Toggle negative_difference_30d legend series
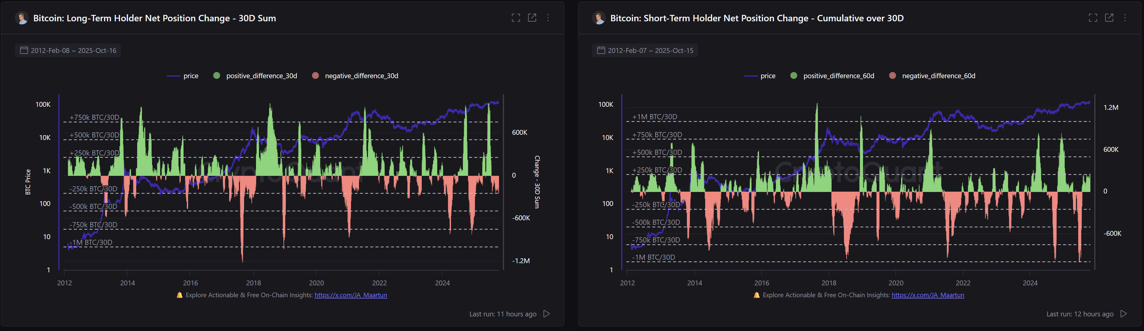The width and height of the screenshot is (1144, 331). (x=361, y=76)
